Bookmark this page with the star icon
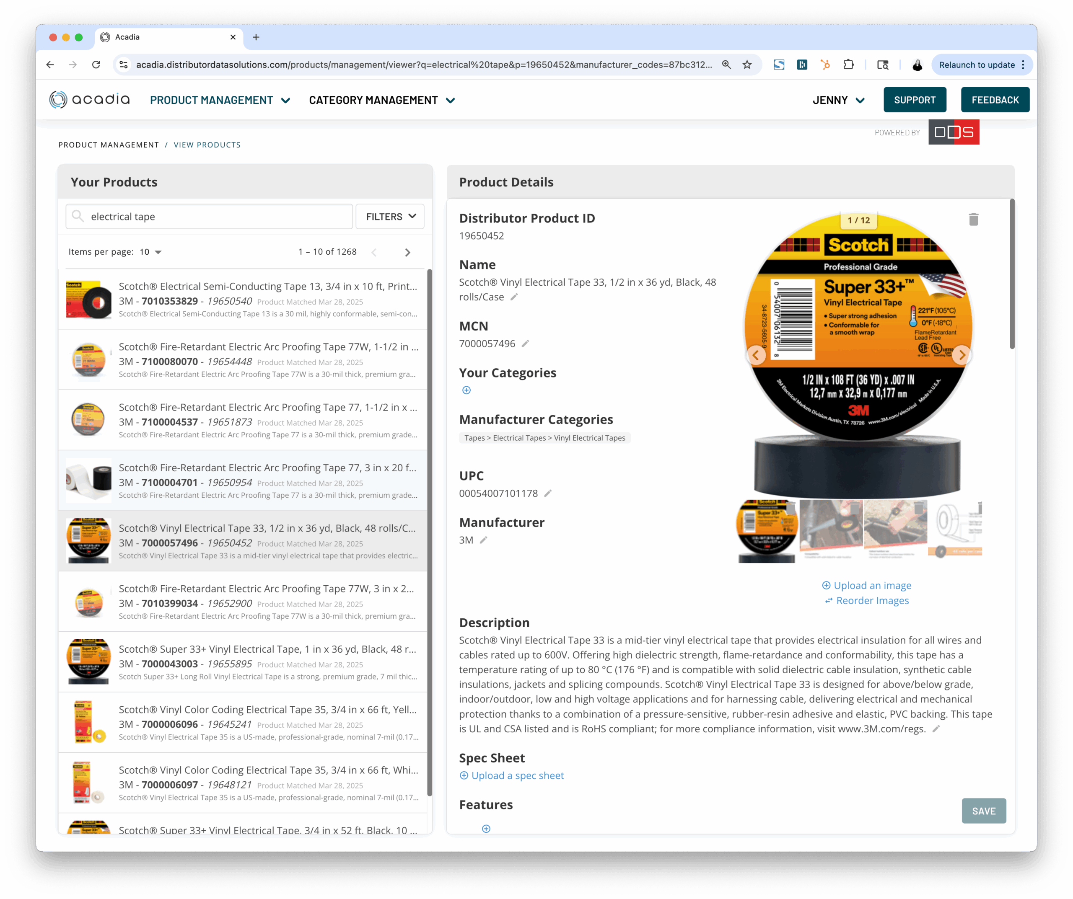This screenshot has height=899, width=1073. (x=747, y=65)
